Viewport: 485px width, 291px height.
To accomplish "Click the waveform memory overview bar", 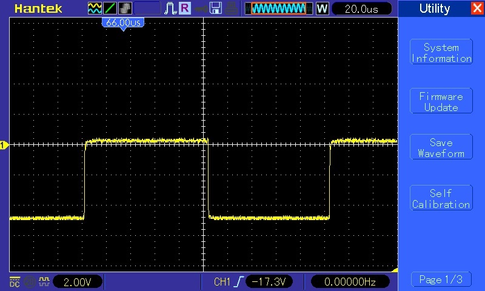I will pos(279,8).
